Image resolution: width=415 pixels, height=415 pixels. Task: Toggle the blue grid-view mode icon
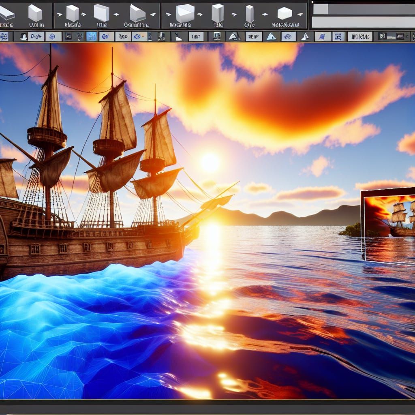click(x=91, y=36)
